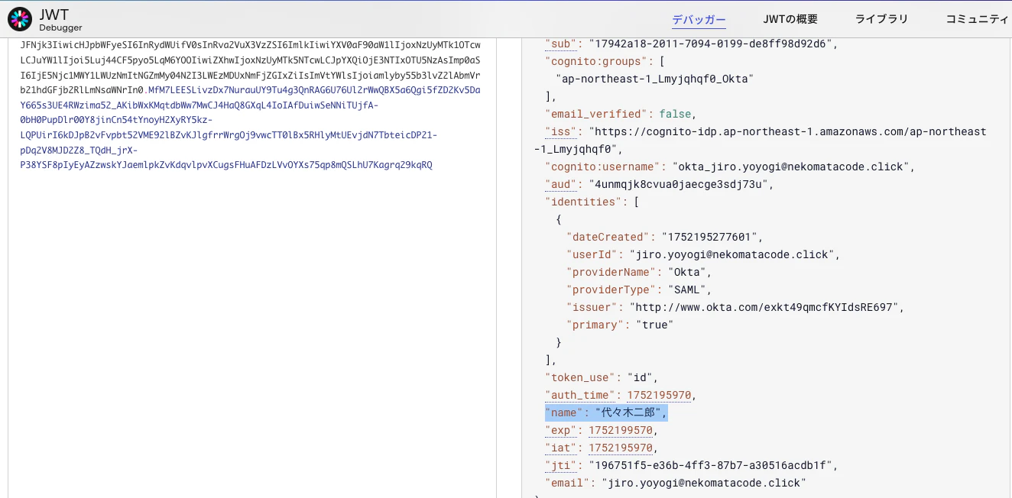The image size is (1012, 498).
Task: Click the "iat" key
Action: 561,448
